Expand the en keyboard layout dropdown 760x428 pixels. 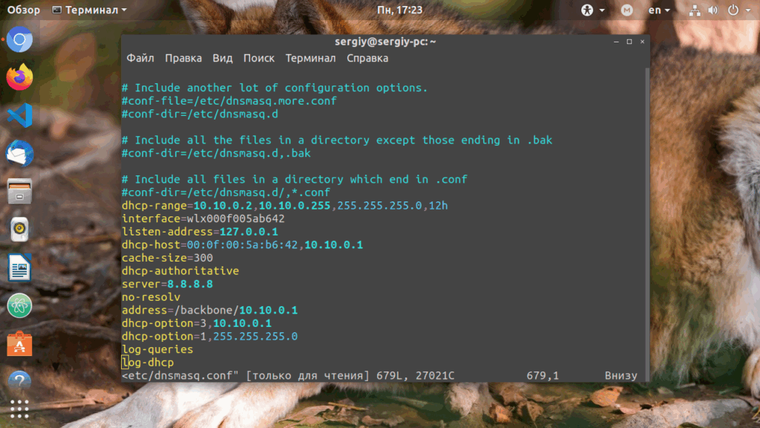click(659, 10)
